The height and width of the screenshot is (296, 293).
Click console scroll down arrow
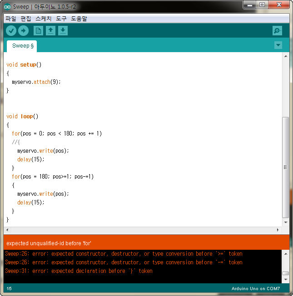point(286,279)
